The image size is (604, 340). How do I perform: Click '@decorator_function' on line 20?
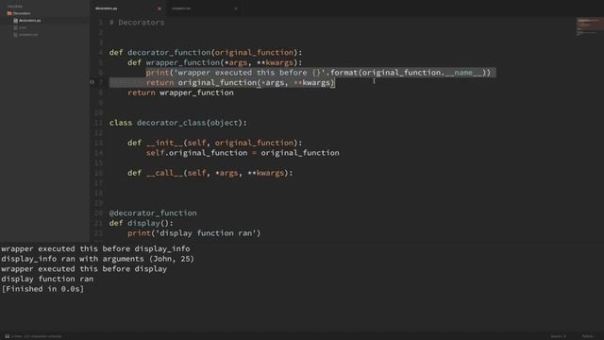(x=153, y=212)
